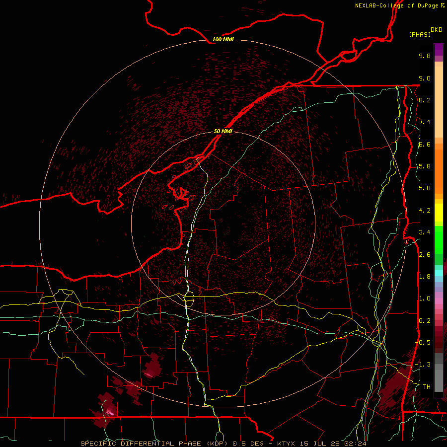Click the TH threshold label
Viewport: 447px width, 447px height.
click(427, 387)
